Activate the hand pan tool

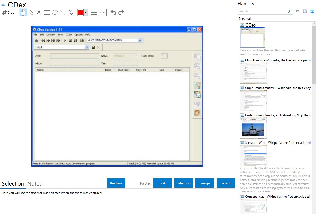[23, 12]
